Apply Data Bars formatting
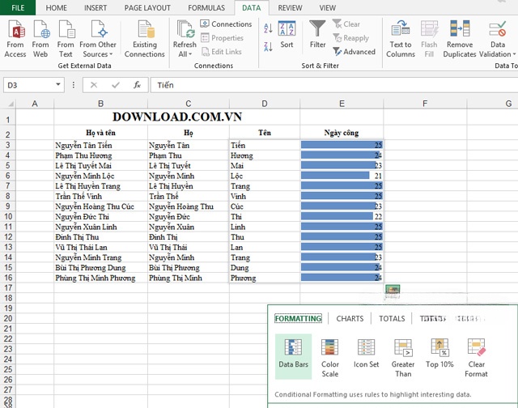The width and height of the screenshot is (518, 408). coord(293,356)
